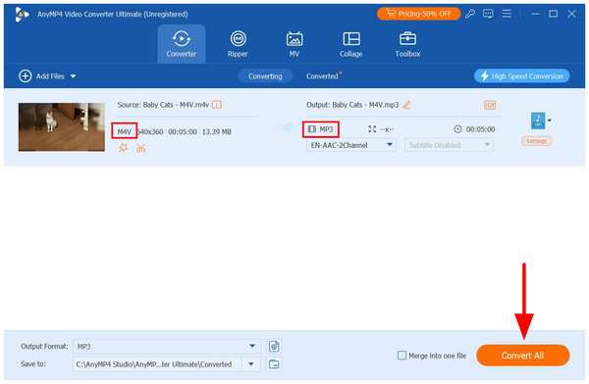
Task: Click the output resolution icon
Action: [x=372, y=129]
